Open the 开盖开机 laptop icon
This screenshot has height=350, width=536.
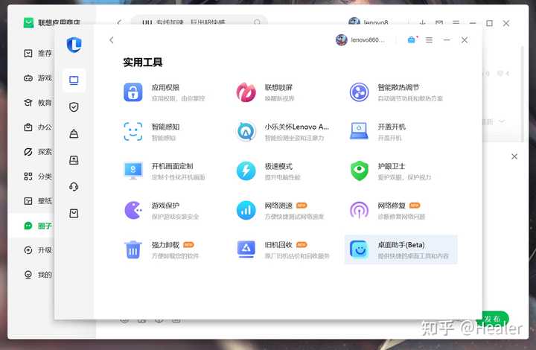[360, 132]
